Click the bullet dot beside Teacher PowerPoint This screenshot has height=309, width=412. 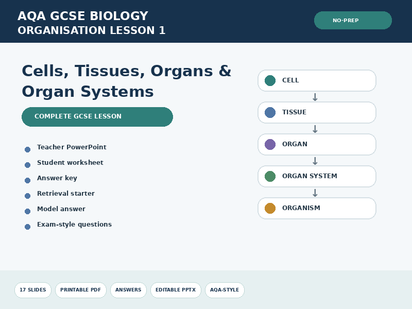coord(28,149)
